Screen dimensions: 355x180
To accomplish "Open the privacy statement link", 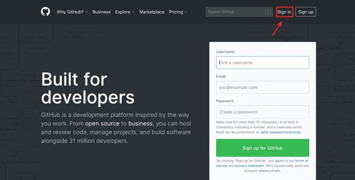I will [x=249, y=165].
